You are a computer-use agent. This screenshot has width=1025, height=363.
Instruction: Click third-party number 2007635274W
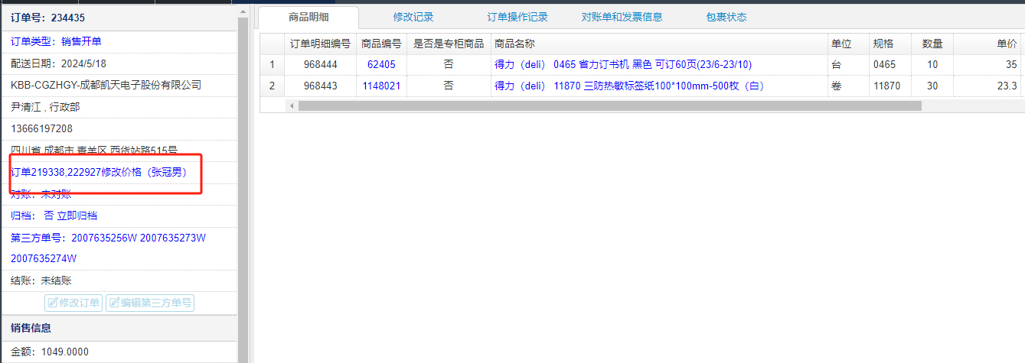[x=44, y=259]
